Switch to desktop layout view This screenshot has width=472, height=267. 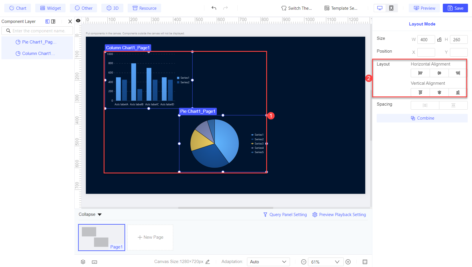point(380,8)
